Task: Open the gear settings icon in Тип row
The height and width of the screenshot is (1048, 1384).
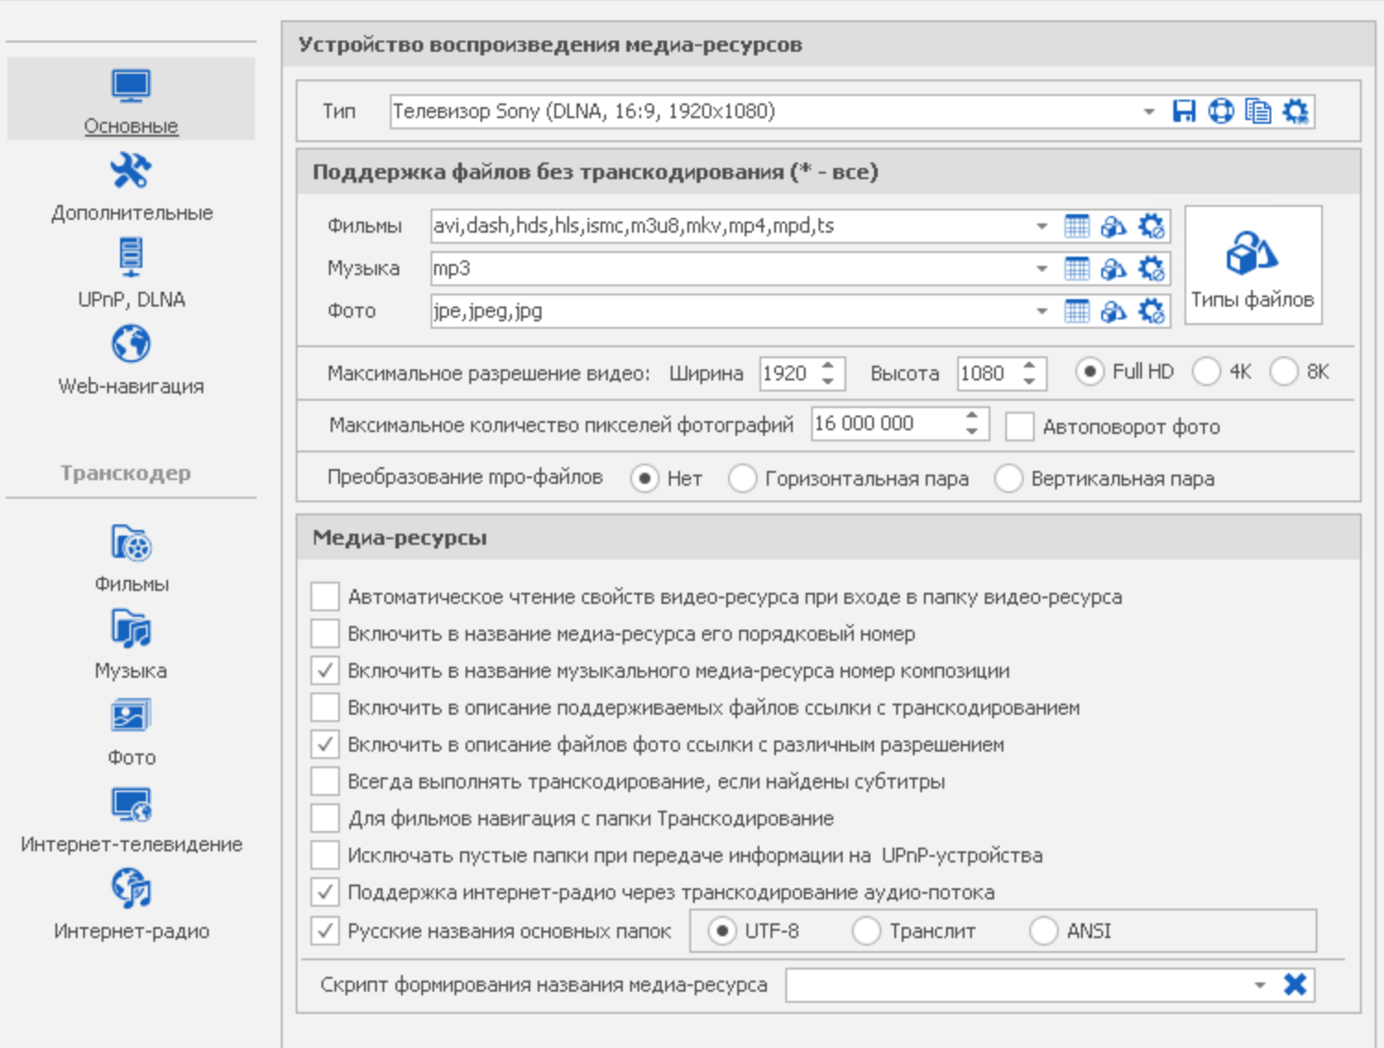Action: (1295, 112)
